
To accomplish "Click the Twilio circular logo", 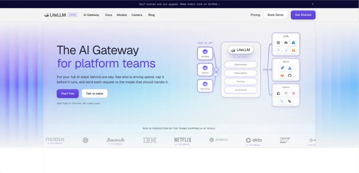I will click(85, 140).
